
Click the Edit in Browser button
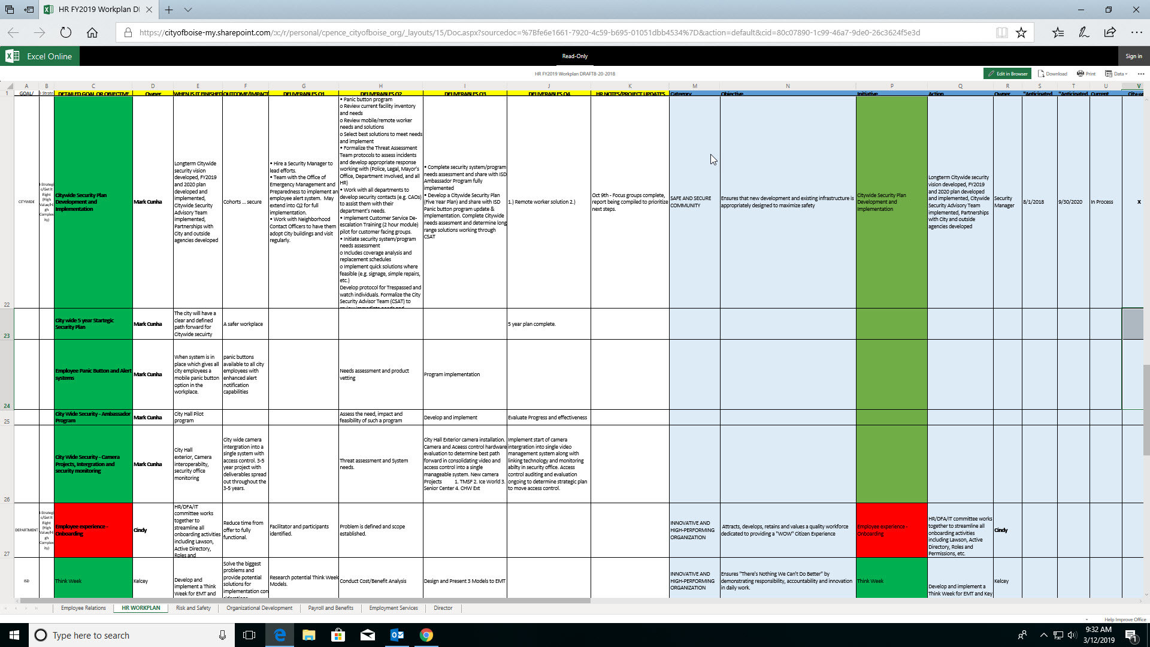point(1007,74)
